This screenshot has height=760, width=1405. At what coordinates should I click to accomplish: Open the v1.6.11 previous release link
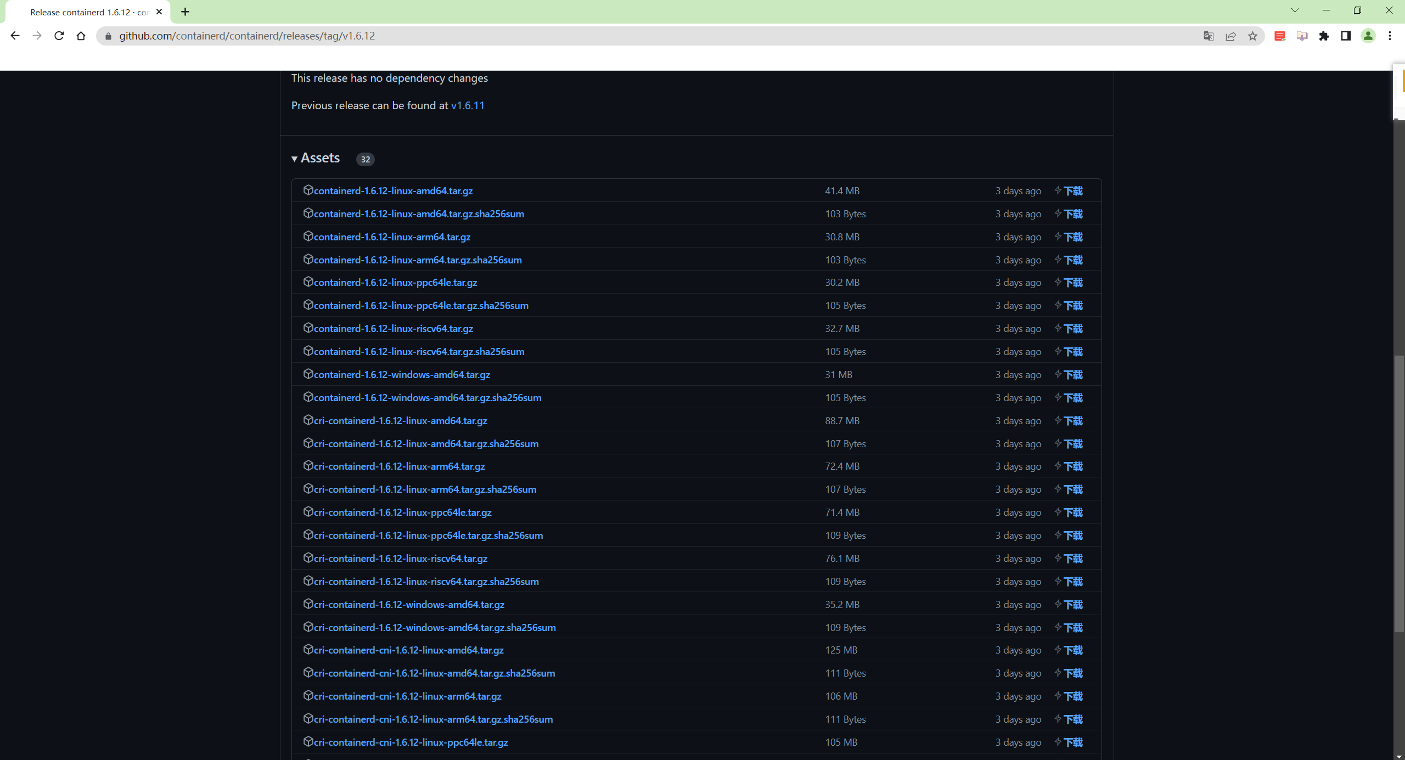468,105
